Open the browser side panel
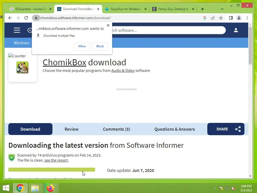This screenshot has width=257, height=193. [x=231, y=18]
